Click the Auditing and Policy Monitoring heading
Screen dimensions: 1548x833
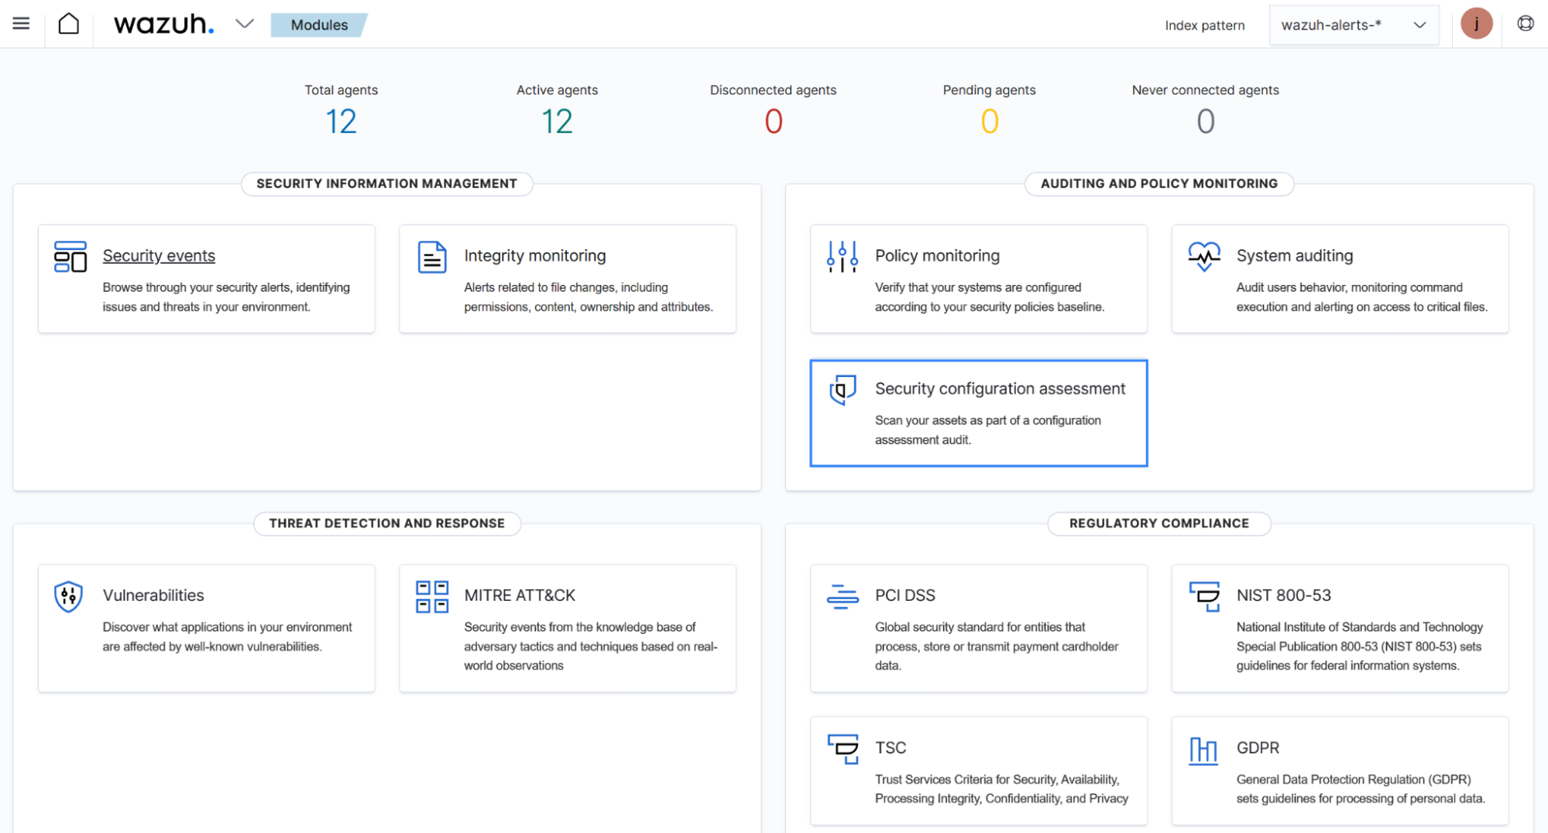point(1158,183)
